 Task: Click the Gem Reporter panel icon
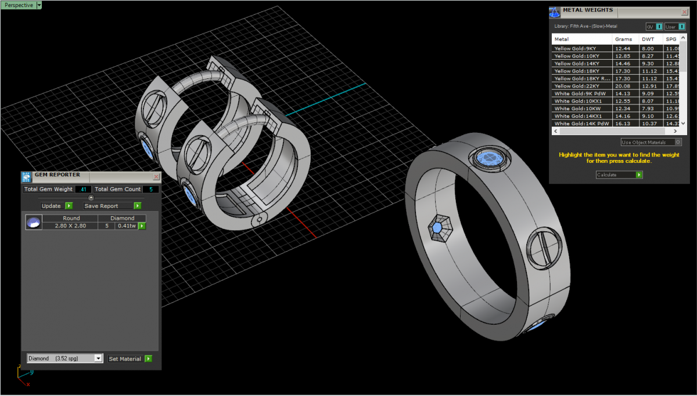(26, 176)
